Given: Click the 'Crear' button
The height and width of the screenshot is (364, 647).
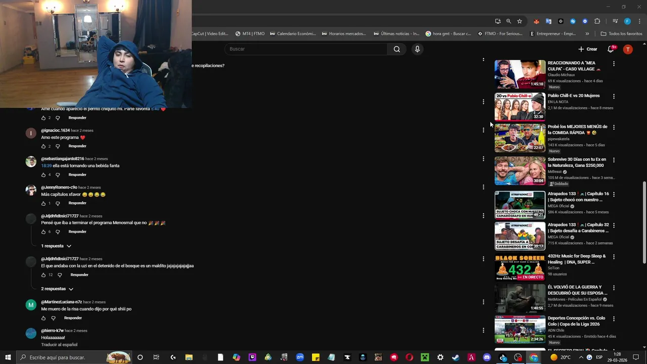Looking at the screenshot, I should pyautogui.click(x=588, y=49).
